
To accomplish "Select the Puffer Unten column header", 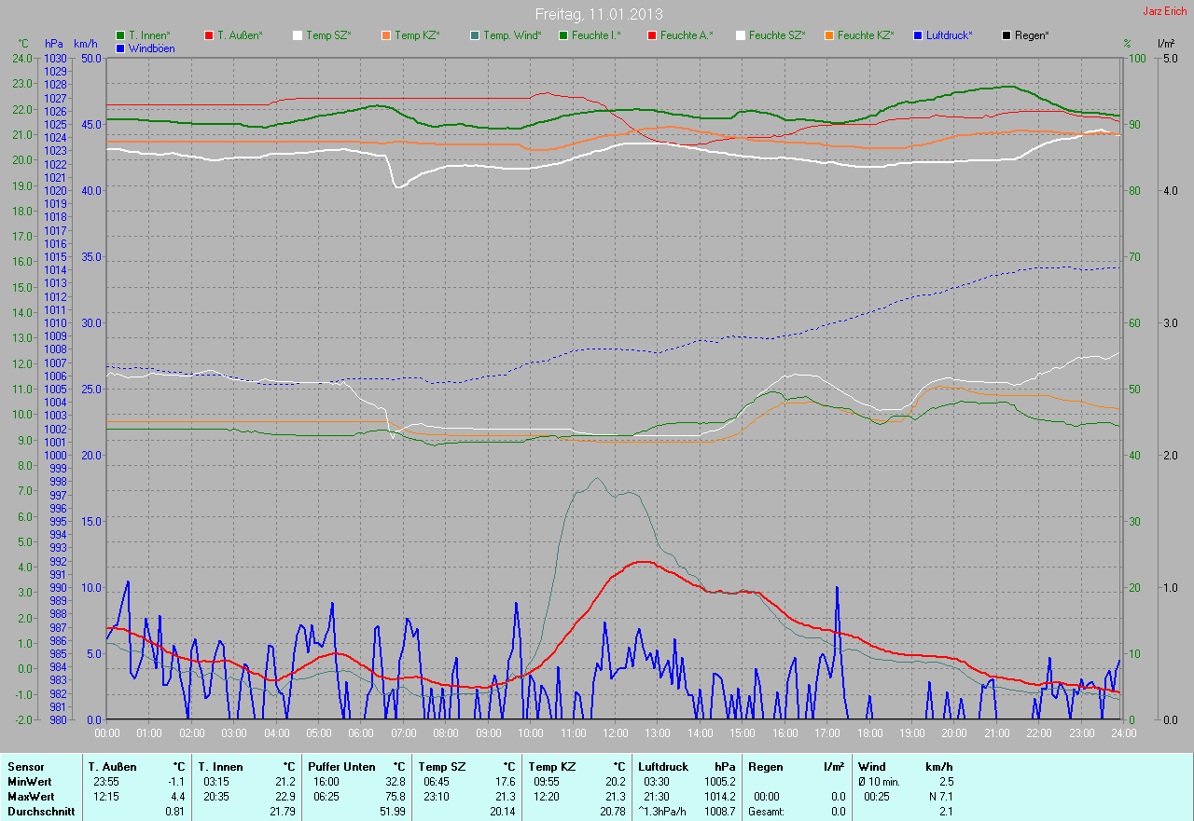I will tap(341, 767).
